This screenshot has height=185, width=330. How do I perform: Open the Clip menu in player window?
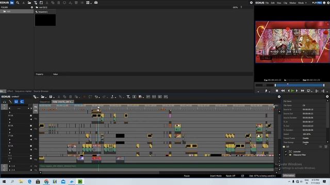click(285, 3)
